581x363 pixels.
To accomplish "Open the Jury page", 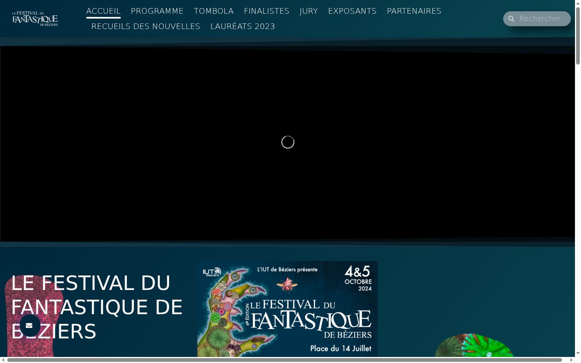I will 309,11.
